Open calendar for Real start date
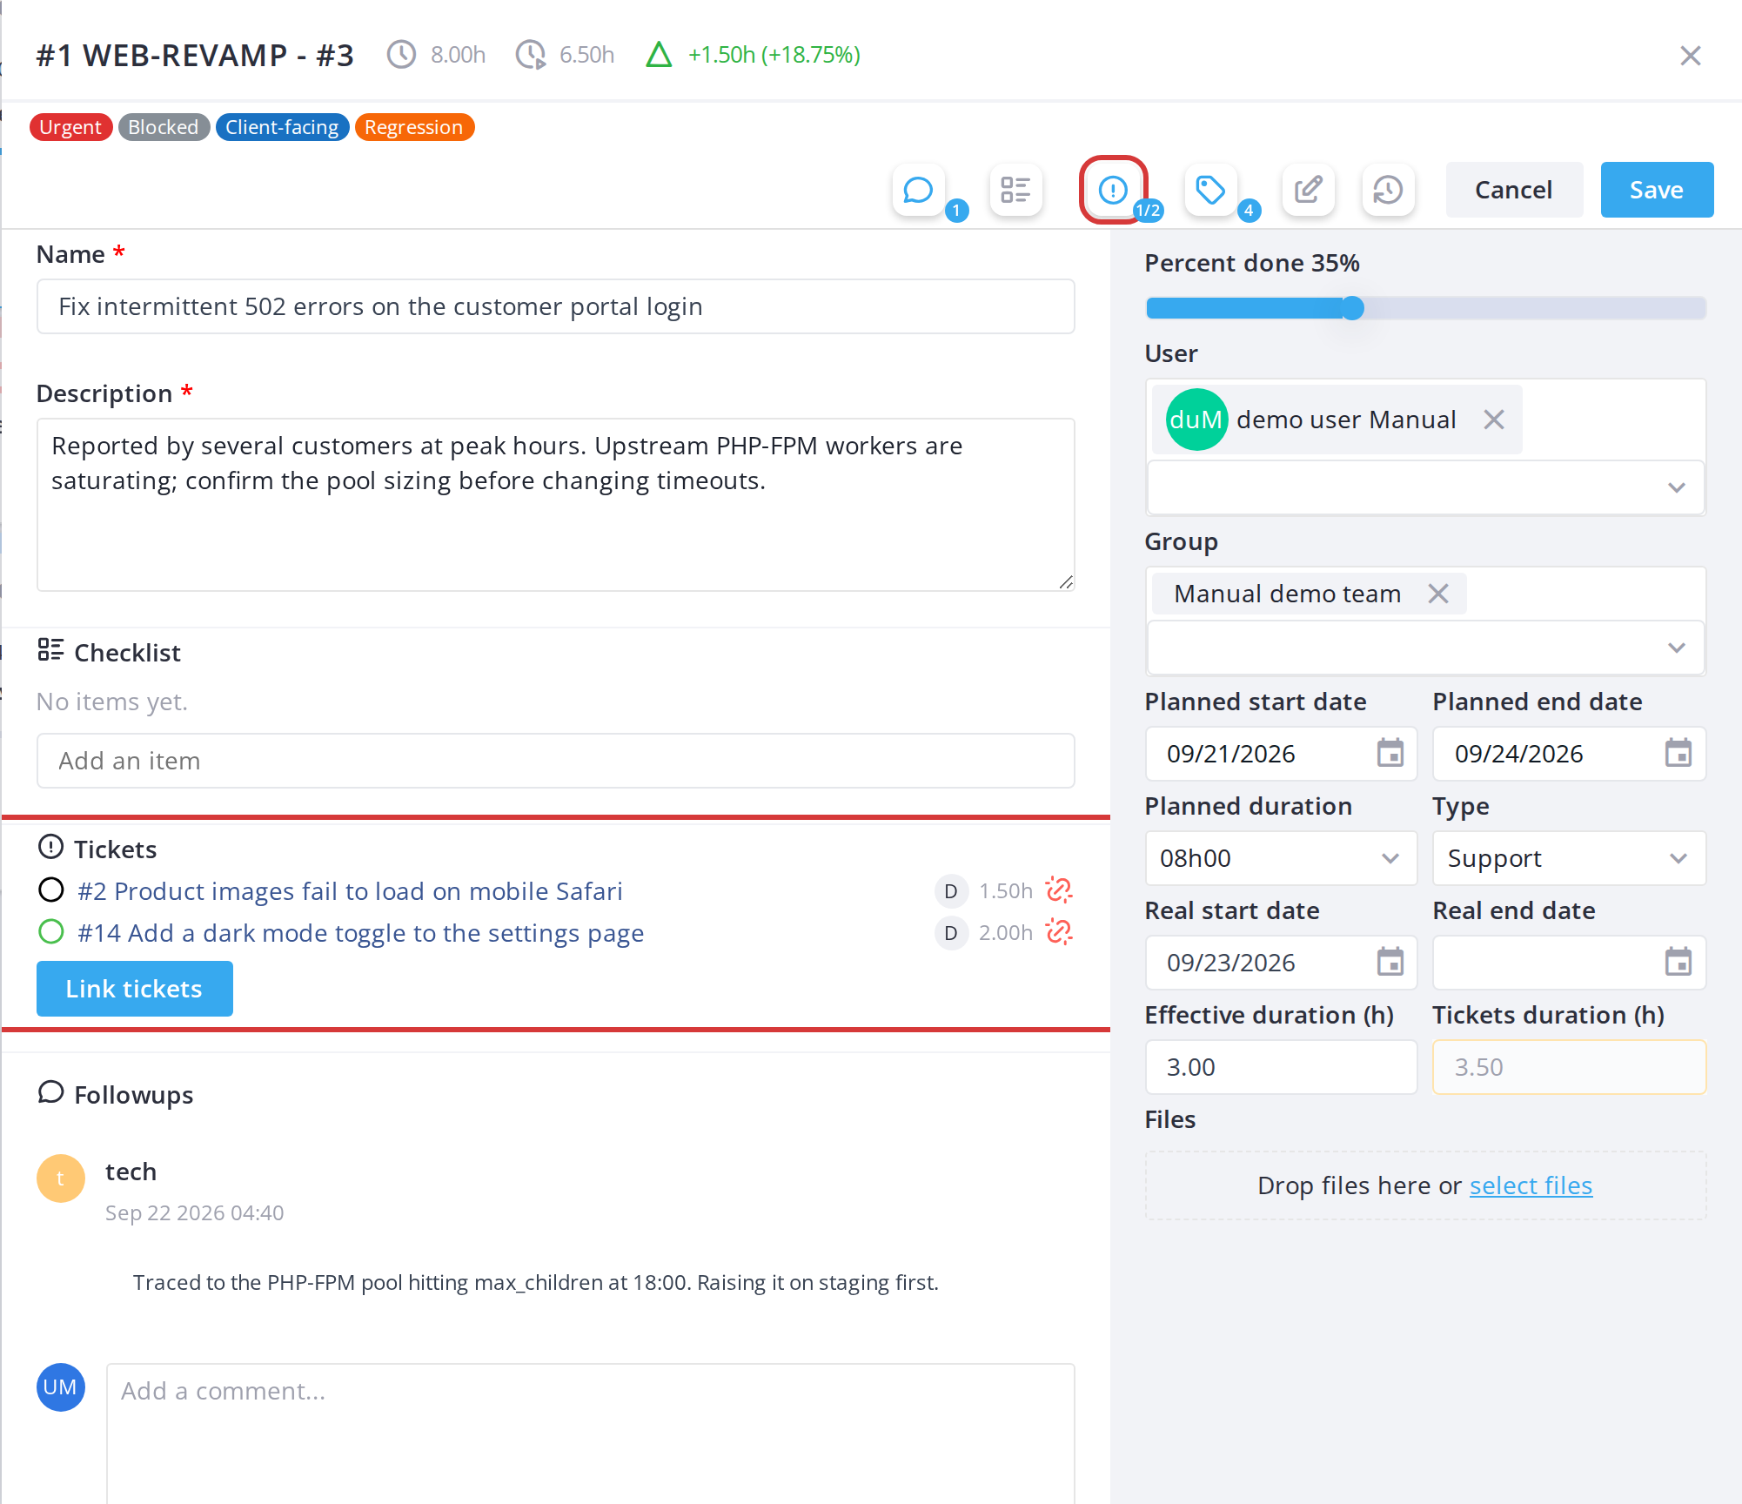 [1390, 963]
